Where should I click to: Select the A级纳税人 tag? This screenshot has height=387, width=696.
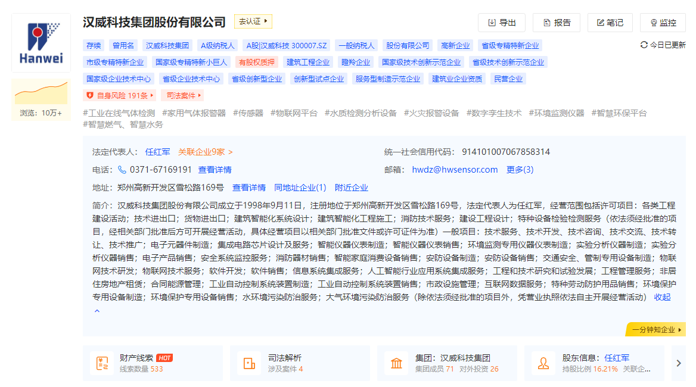point(218,46)
